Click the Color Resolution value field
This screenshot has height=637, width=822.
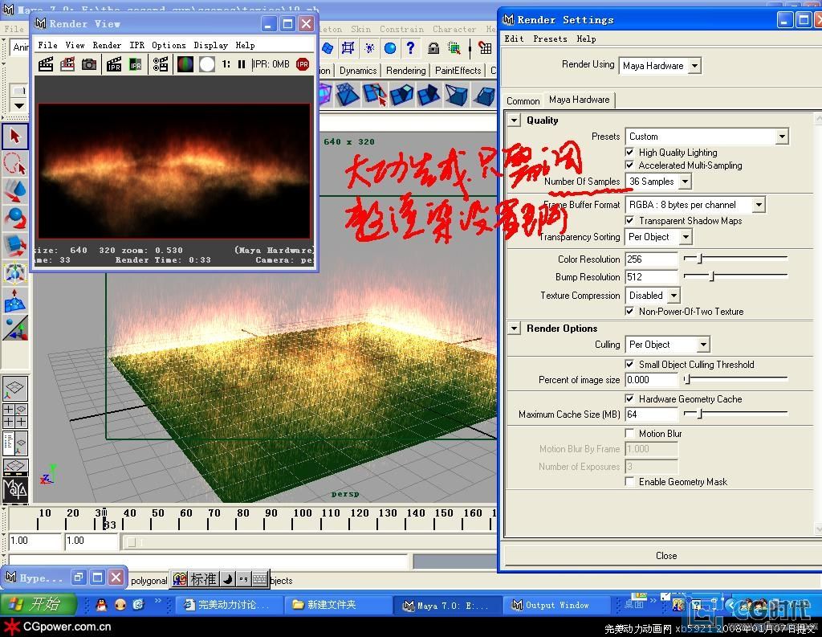(651, 259)
